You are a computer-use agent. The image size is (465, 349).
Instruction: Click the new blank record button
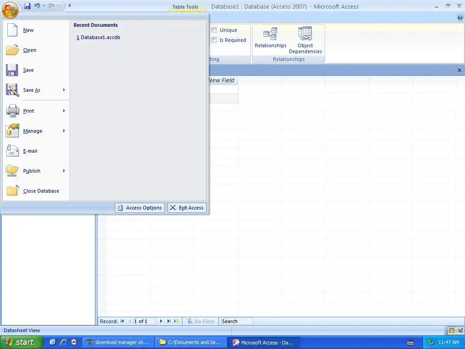(177, 321)
